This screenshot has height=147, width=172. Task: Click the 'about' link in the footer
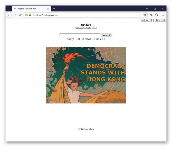click(x=92, y=129)
